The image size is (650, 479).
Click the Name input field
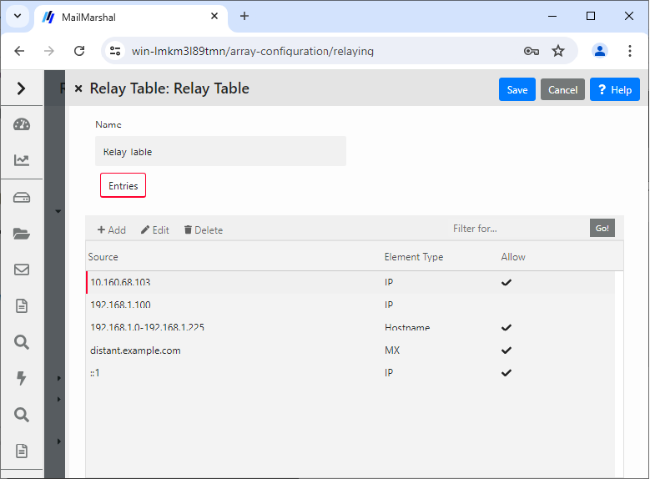[220, 151]
